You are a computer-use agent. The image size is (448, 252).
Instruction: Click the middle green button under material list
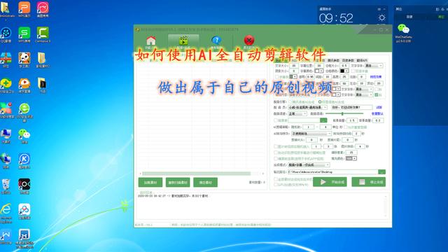pyautogui.click(x=178, y=182)
